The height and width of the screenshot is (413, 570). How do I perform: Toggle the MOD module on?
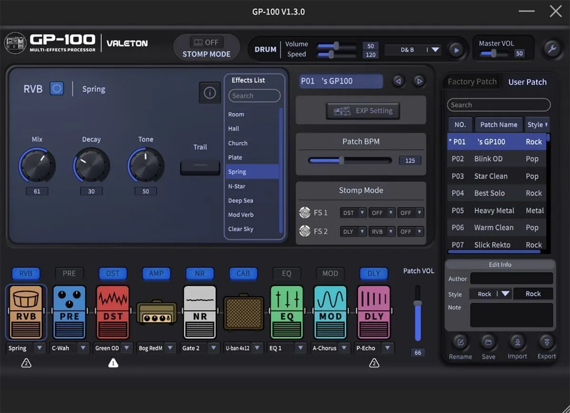click(330, 273)
